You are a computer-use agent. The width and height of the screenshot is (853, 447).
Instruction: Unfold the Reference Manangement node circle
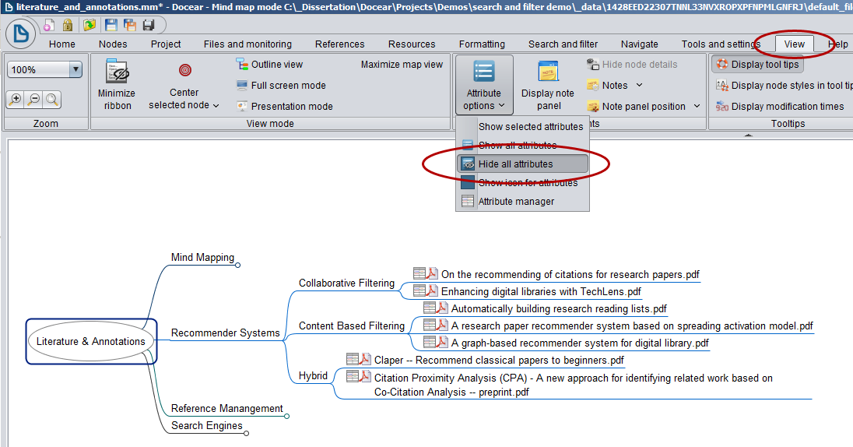point(286,416)
